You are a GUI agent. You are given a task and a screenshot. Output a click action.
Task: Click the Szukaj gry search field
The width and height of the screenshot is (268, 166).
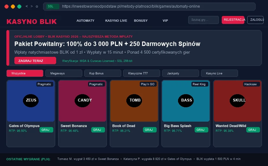point(204,20)
